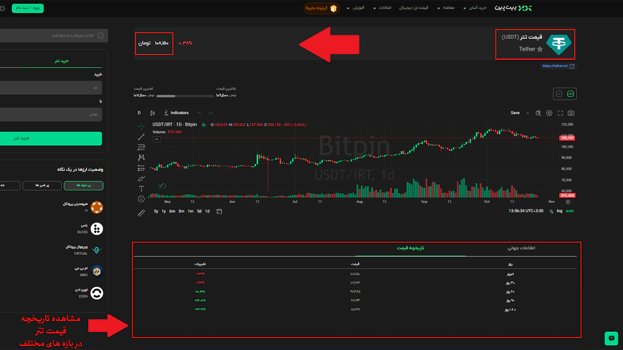Image resolution: width=623 pixels, height=350 pixels.
Task: Collapse the chart legend with arrow
Action: tap(156, 139)
